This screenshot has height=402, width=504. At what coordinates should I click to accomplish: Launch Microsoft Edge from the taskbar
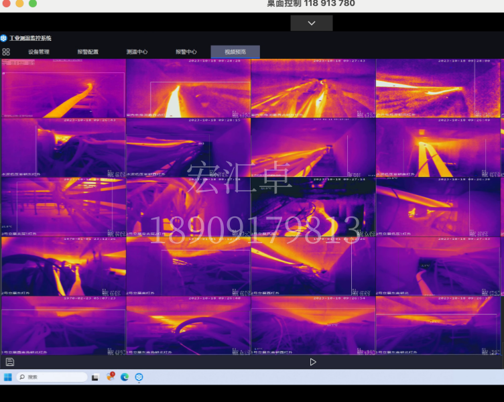coord(125,377)
